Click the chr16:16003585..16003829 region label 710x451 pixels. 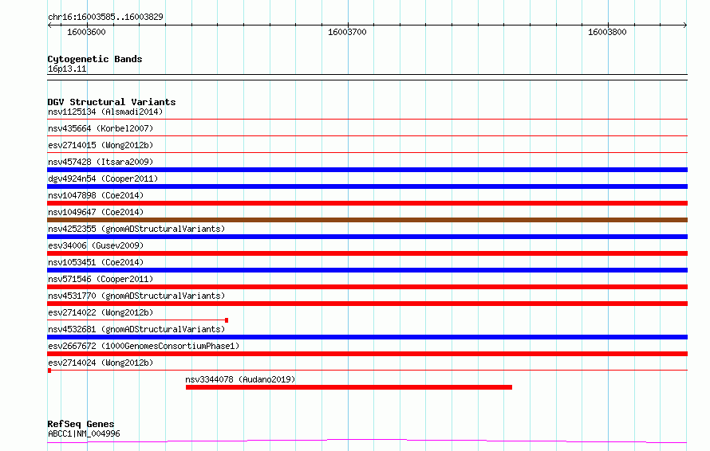click(105, 17)
